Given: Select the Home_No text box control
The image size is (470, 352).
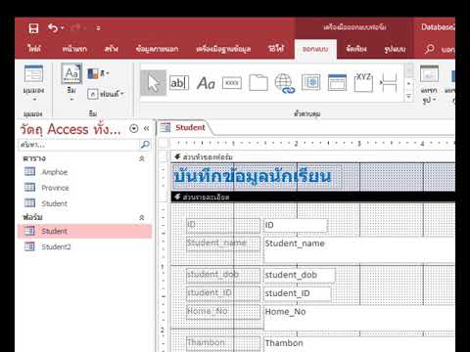Looking at the screenshot, I should coord(359,317).
